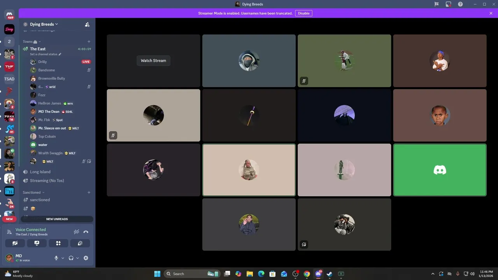The height and width of the screenshot is (280, 498).
Task: Open Windows Start menu
Action: (157, 274)
